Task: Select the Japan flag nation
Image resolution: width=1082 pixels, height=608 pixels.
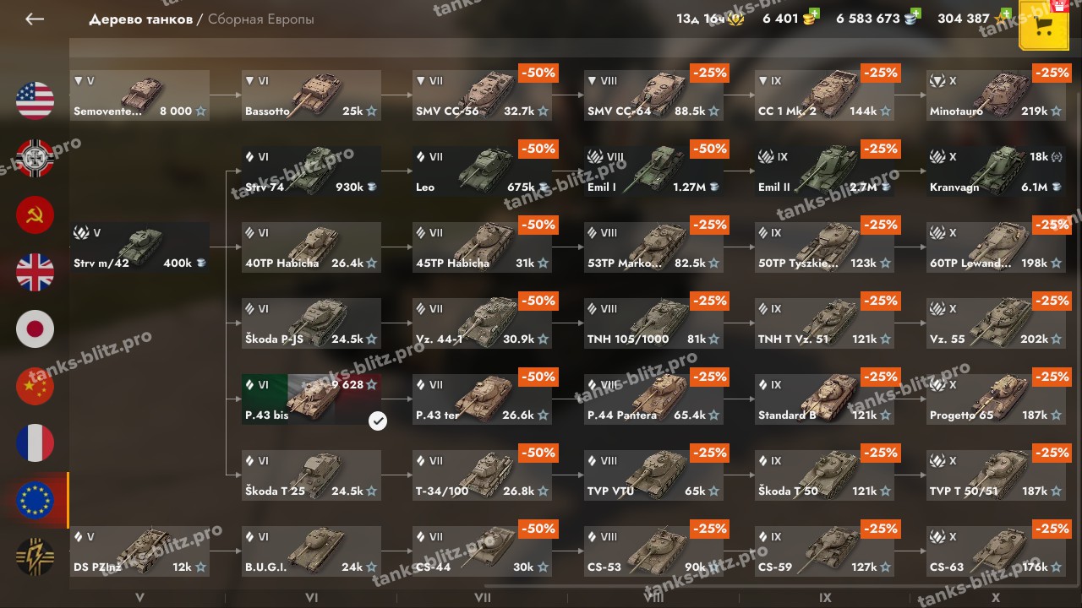Action: tap(35, 329)
